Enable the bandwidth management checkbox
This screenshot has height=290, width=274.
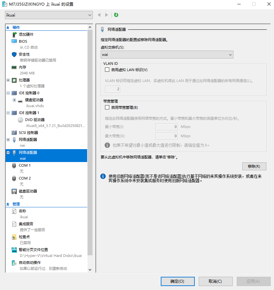(107, 107)
